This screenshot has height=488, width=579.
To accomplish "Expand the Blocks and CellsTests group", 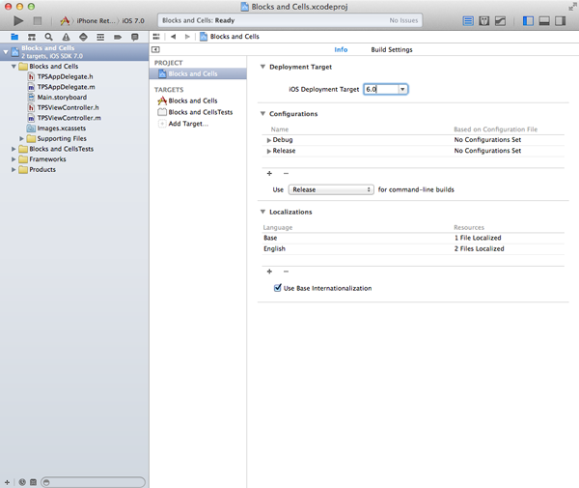I will (14, 149).
